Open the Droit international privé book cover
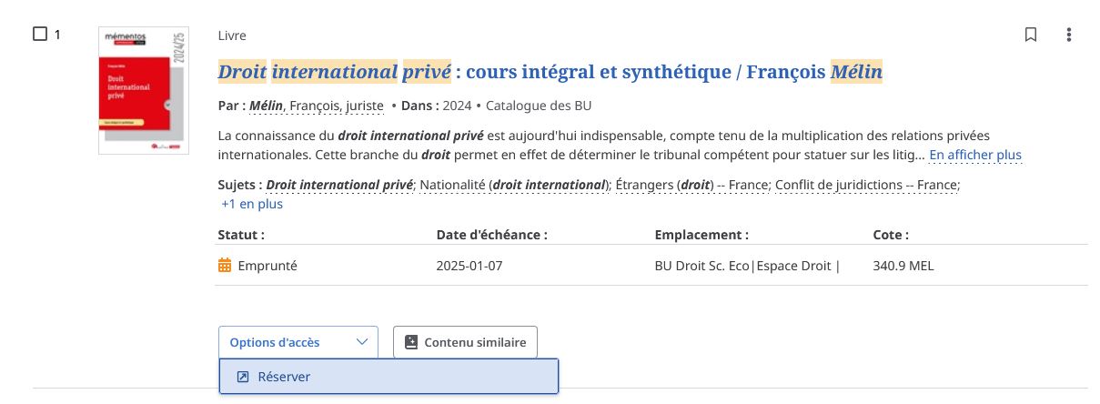The width and height of the screenshot is (1100, 404). point(144,90)
